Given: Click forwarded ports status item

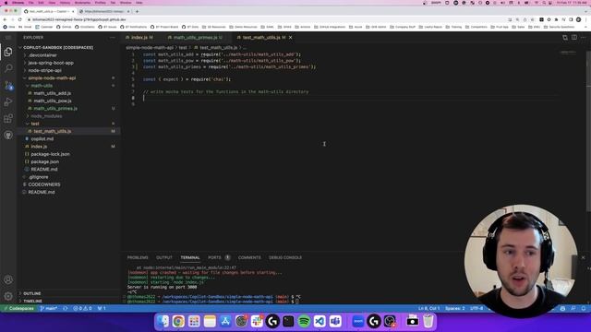Looking at the screenshot, I should (x=102, y=308).
